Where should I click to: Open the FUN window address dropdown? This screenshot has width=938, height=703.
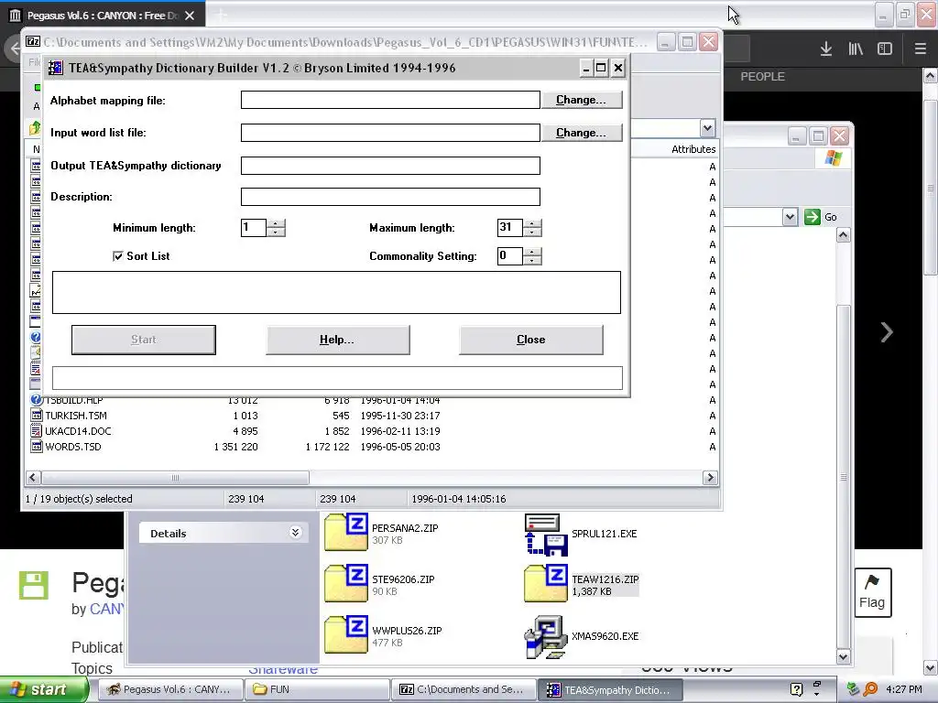coord(790,217)
